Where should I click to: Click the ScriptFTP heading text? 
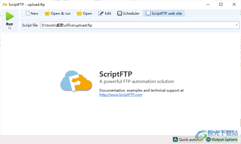click(x=116, y=74)
